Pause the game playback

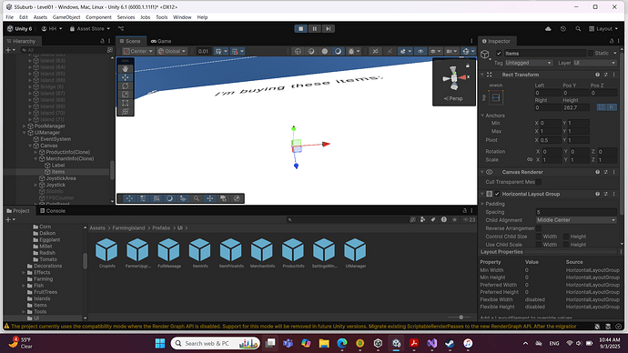314,29
